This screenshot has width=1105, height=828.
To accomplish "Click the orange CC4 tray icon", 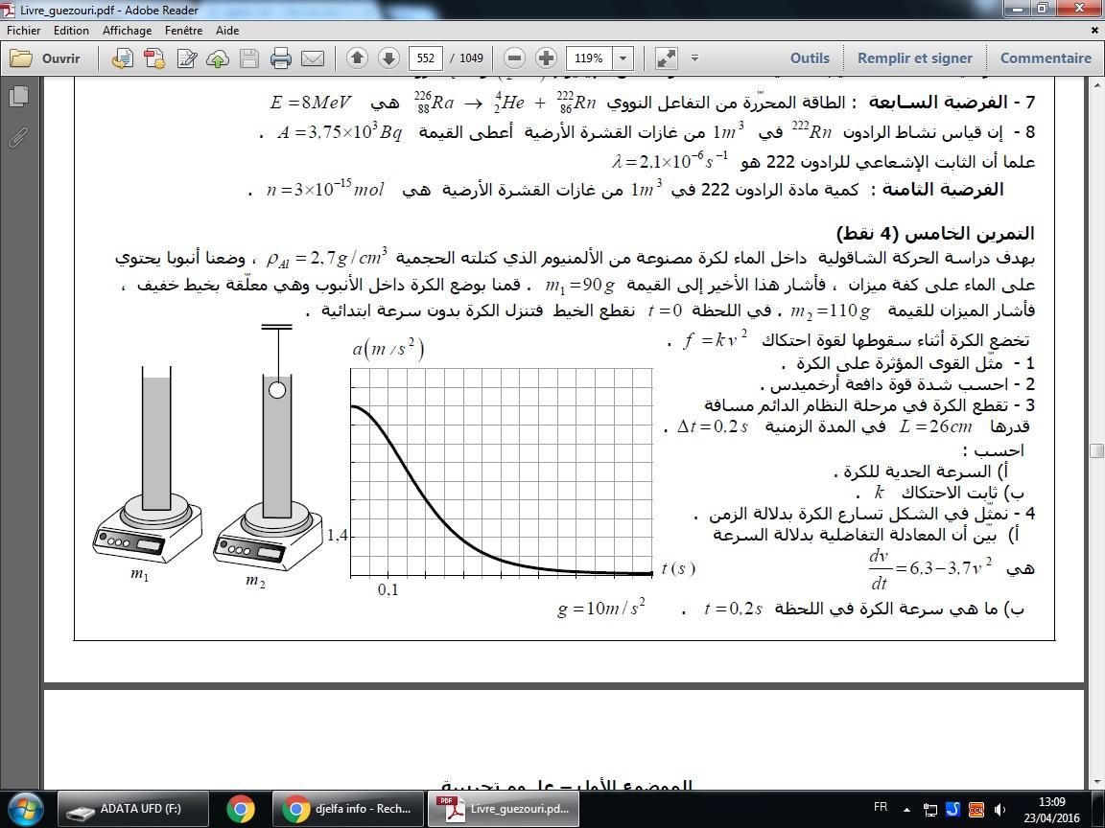I will pos(976,810).
